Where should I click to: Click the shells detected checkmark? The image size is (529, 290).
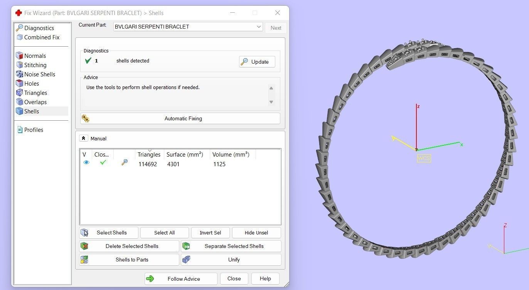click(x=88, y=61)
